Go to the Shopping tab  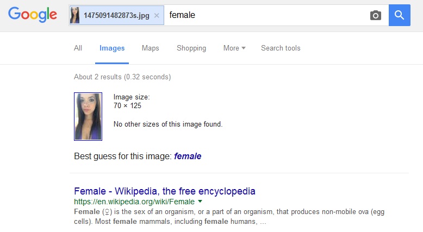pos(191,48)
